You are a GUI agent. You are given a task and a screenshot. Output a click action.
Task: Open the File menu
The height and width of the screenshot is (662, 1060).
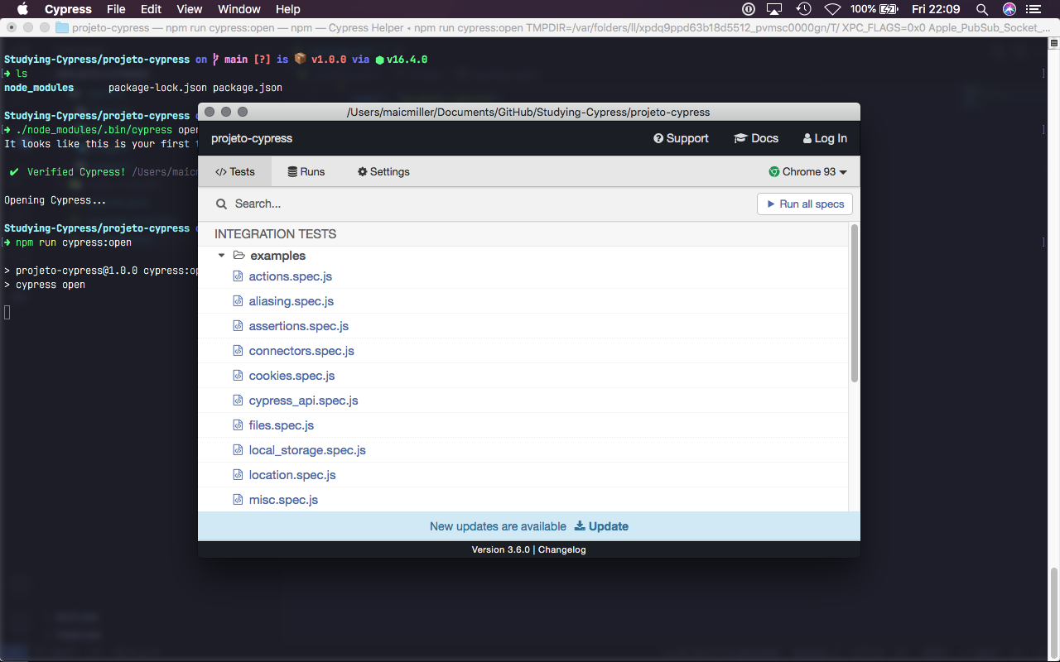(116, 9)
